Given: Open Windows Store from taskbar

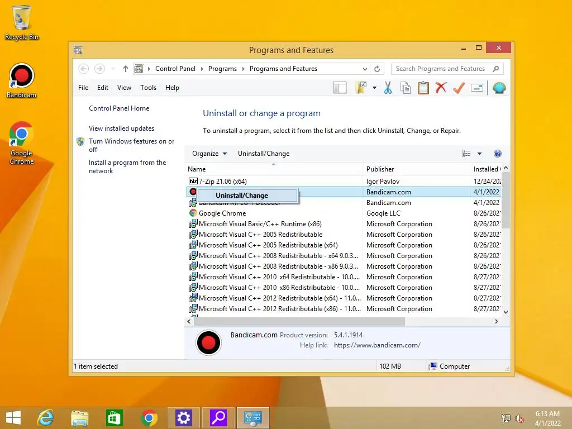Looking at the screenshot, I should pyautogui.click(x=114, y=418).
